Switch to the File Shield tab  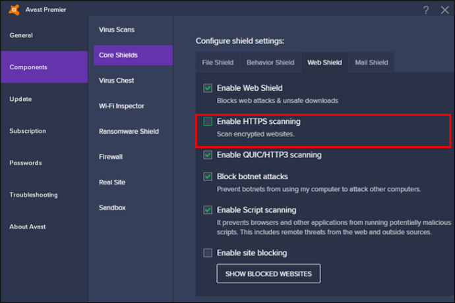(x=218, y=63)
